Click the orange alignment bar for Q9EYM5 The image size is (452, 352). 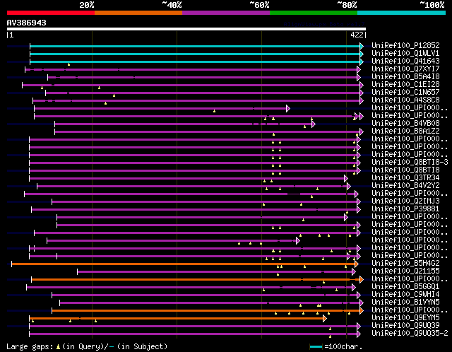coord(177,319)
